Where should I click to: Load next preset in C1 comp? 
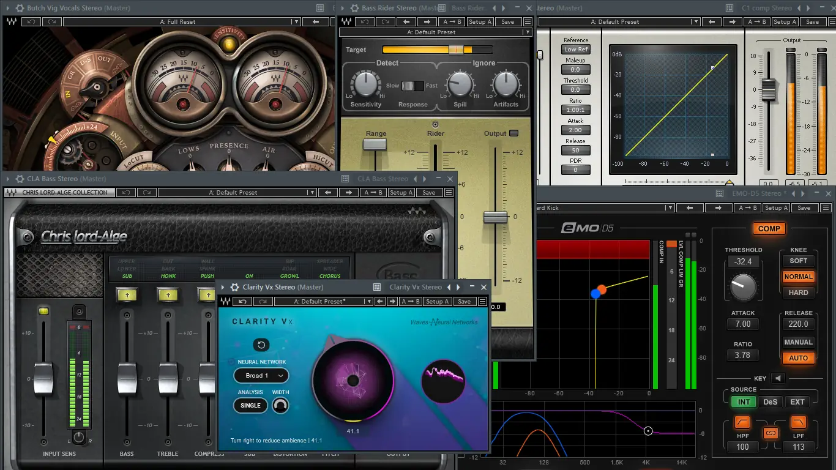coord(731,21)
